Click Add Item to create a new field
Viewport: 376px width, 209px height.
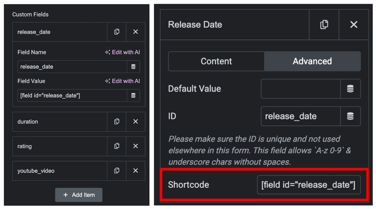[79, 195]
